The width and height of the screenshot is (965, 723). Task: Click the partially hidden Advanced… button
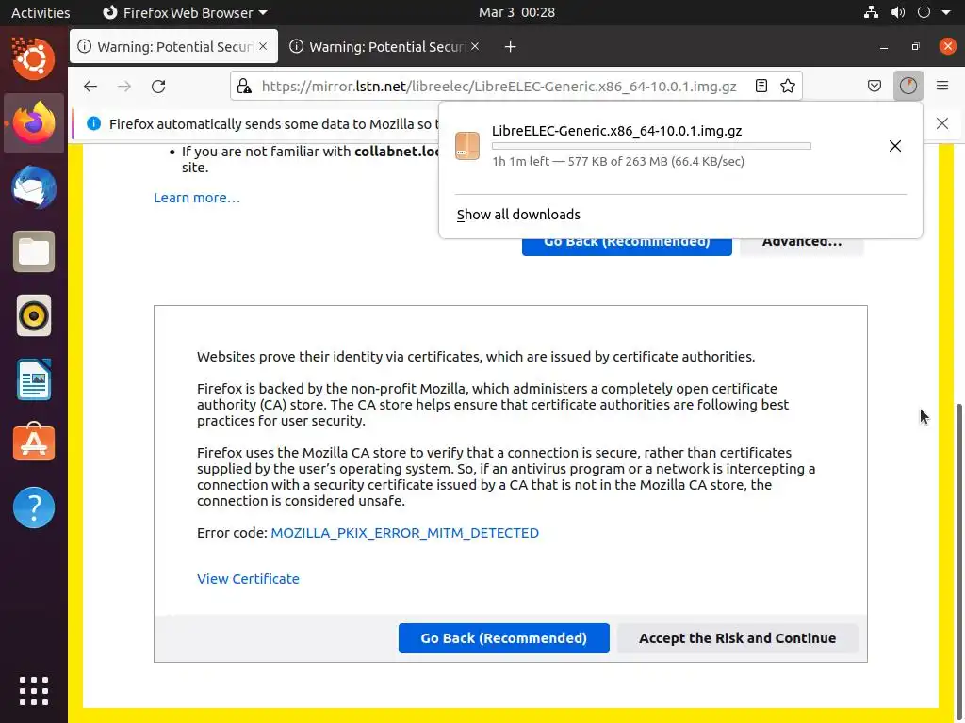tap(802, 246)
